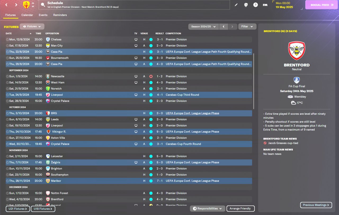Click the FA Cup competition icon
This screenshot has width=339, height=215.
click(x=297, y=80)
